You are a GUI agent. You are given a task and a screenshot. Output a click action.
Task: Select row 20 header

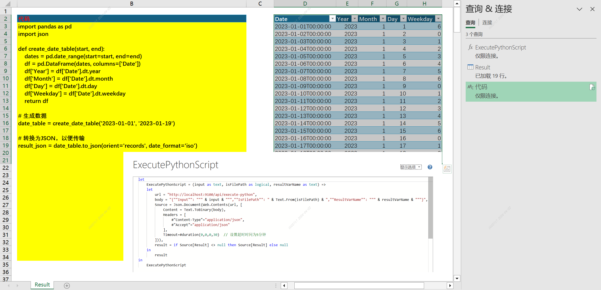tap(6, 153)
